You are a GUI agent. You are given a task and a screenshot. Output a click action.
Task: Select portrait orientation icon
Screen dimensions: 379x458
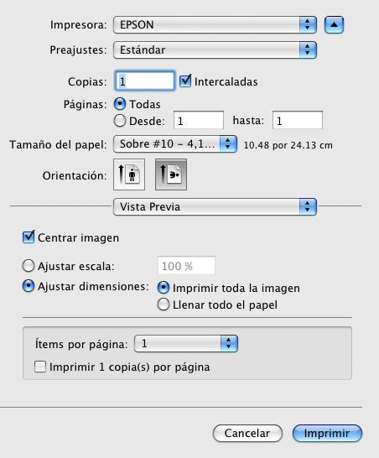[129, 174]
